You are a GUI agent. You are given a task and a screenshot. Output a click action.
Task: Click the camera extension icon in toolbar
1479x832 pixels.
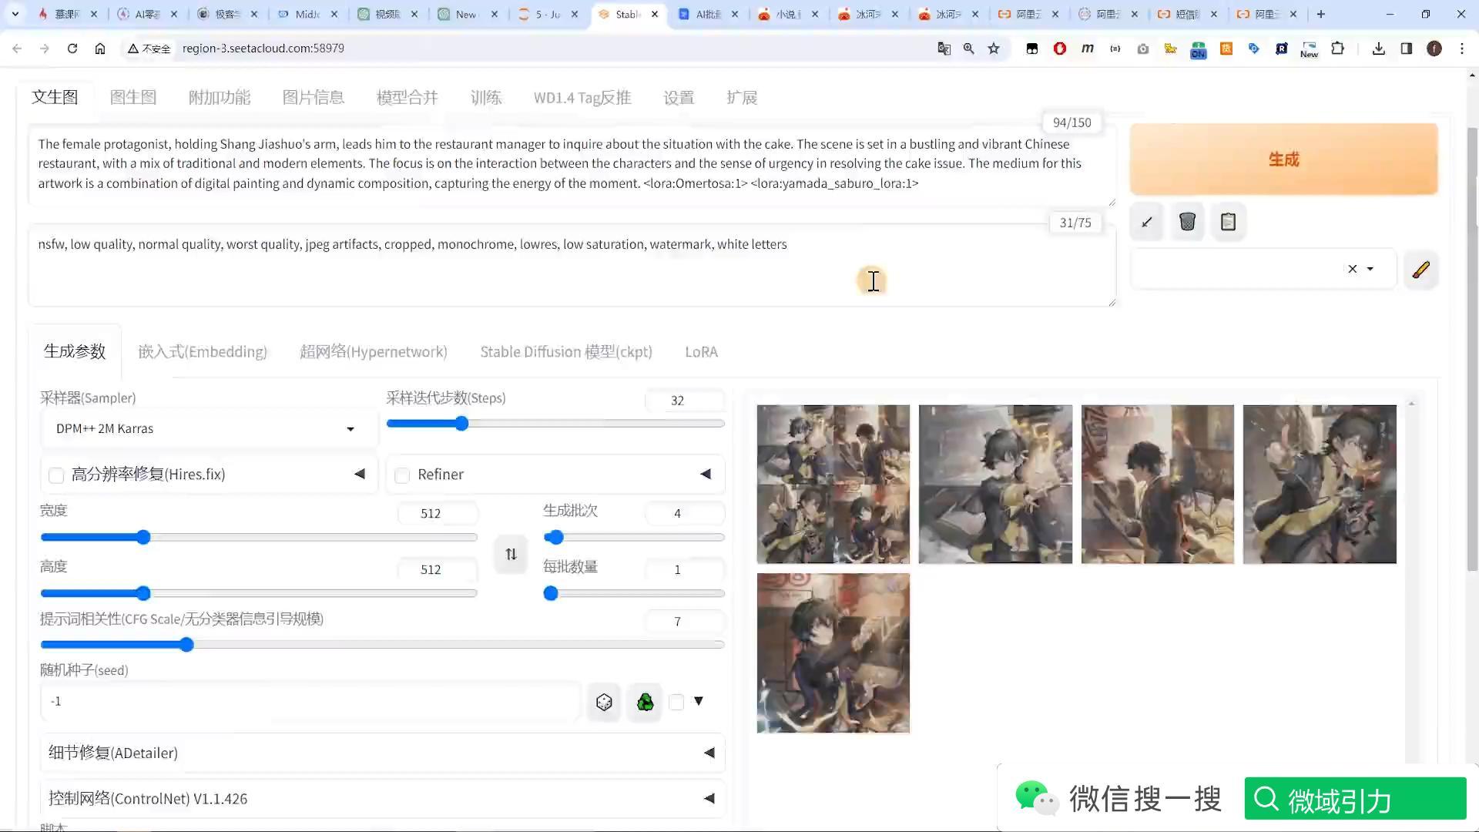point(1143,49)
